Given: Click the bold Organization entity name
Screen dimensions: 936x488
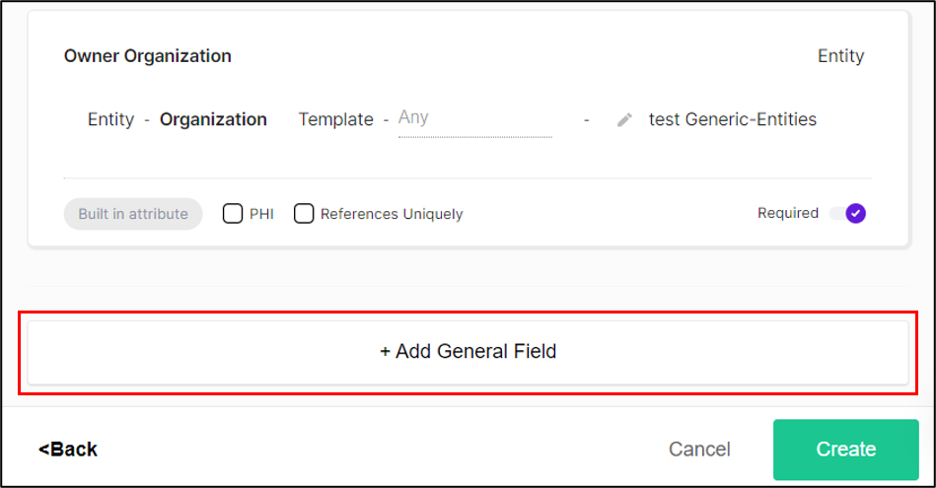Looking at the screenshot, I should [213, 119].
